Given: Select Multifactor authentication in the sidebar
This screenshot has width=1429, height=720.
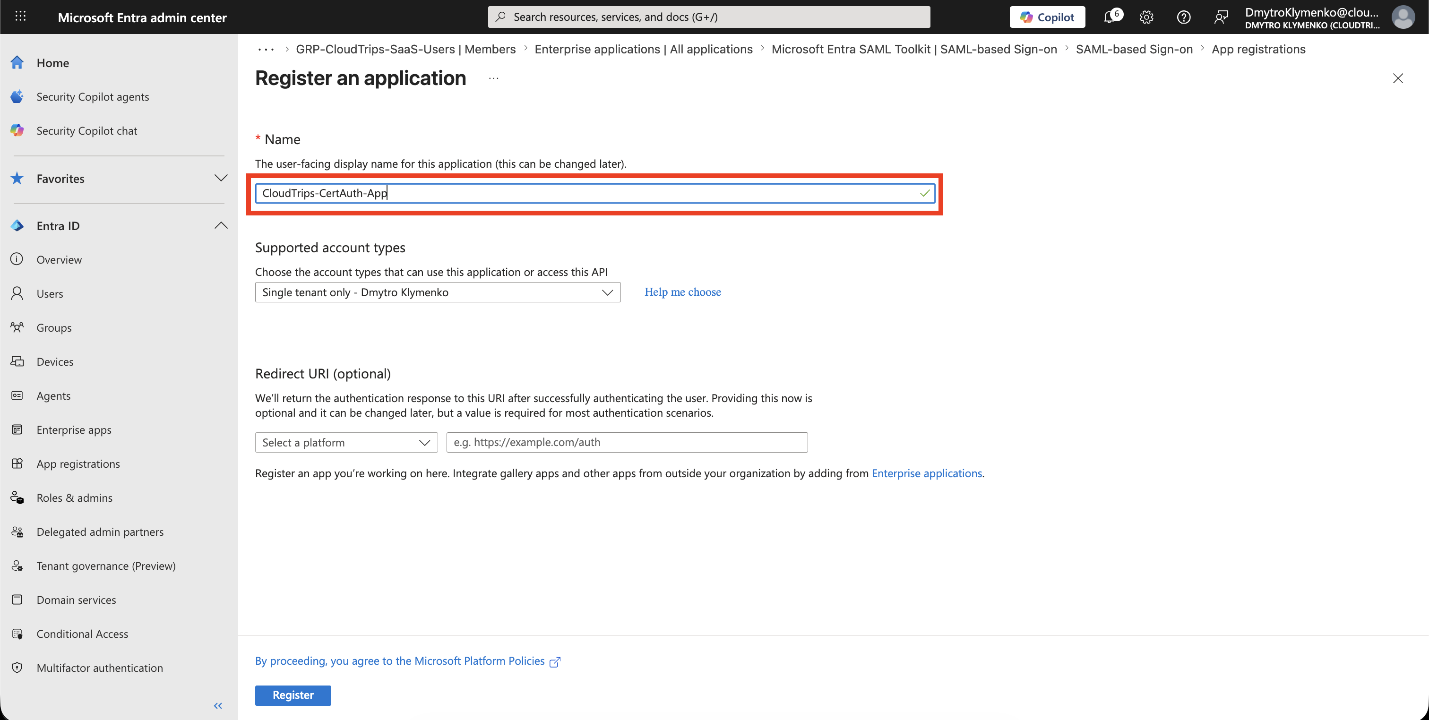Looking at the screenshot, I should (x=100, y=668).
